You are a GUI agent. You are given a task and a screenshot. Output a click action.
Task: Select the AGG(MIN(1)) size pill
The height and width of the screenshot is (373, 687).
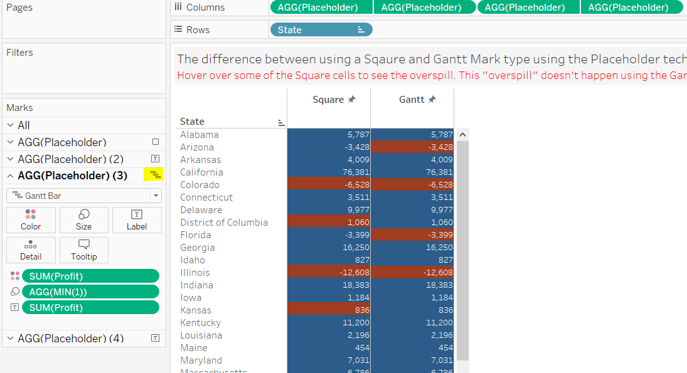(x=91, y=292)
